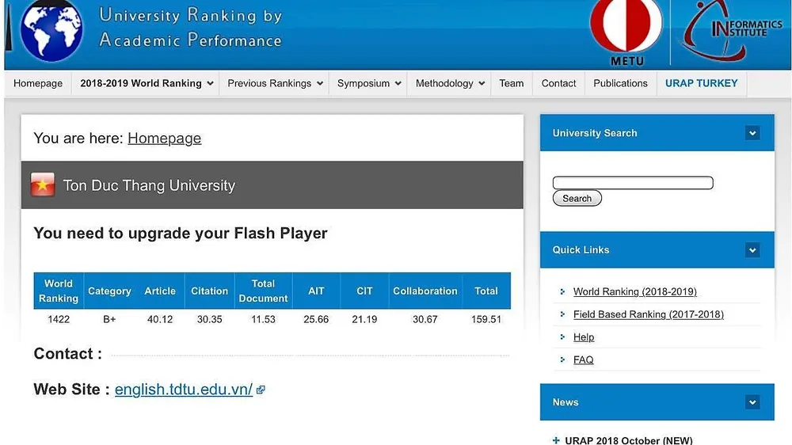Collapse the News panel
792x445 pixels.
(752, 402)
